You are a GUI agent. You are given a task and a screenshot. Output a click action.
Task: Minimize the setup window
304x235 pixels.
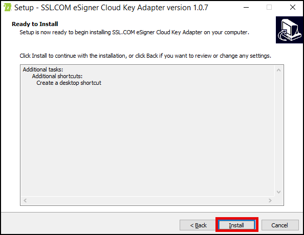(246, 8)
